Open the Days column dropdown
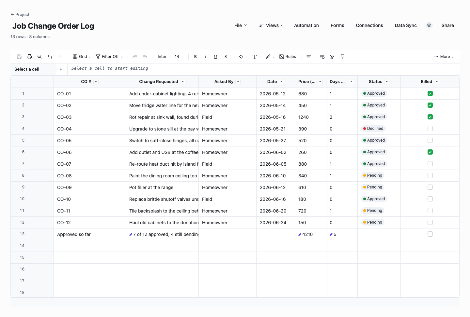This screenshot has height=317, width=470. pyautogui.click(x=352, y=82)
